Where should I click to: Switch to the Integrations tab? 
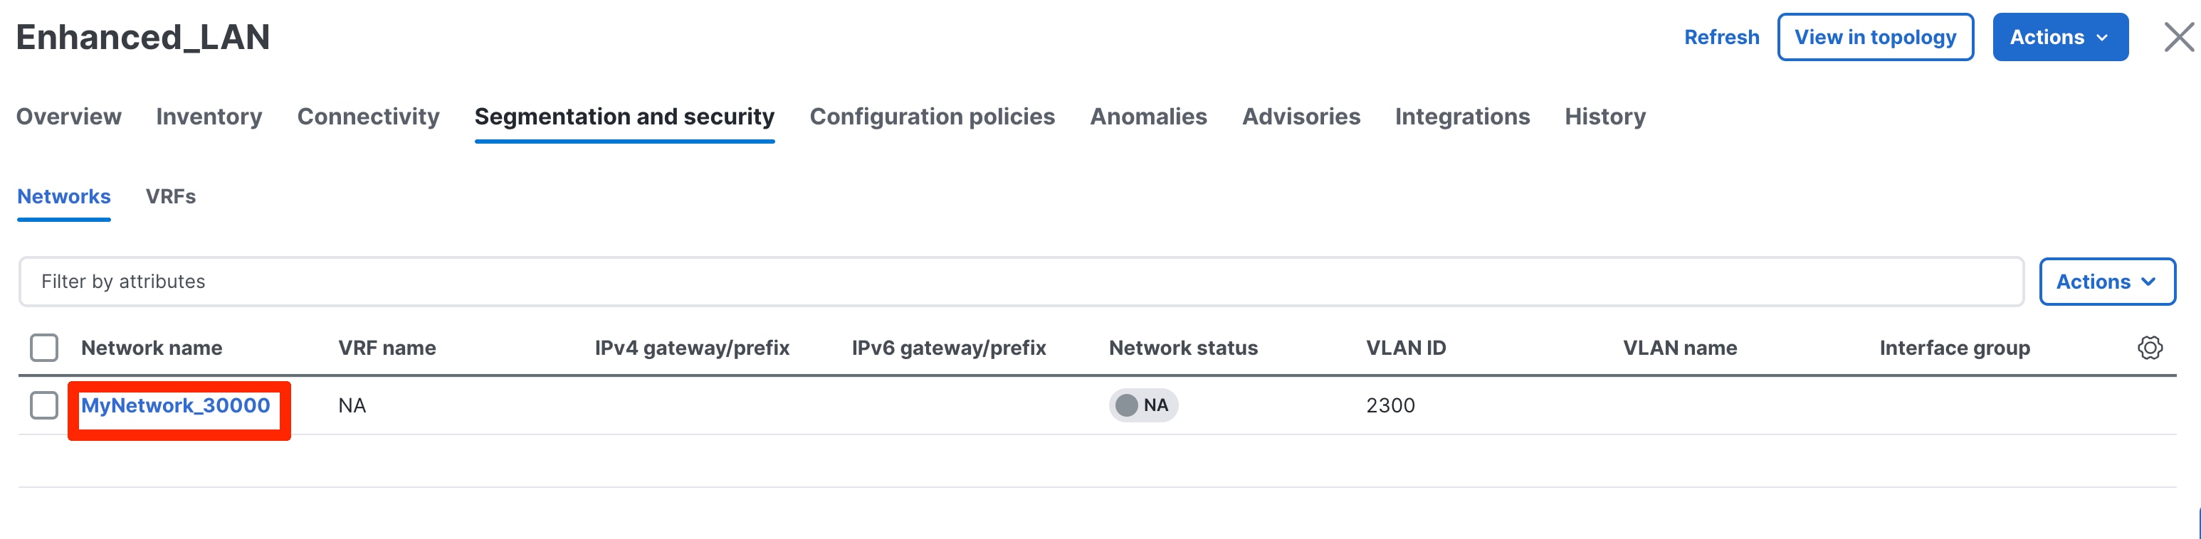pos(1462,117)
